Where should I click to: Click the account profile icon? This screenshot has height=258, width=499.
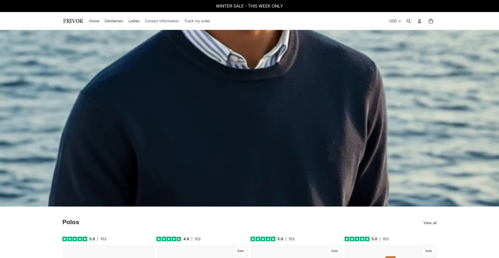tap(419, 21)
